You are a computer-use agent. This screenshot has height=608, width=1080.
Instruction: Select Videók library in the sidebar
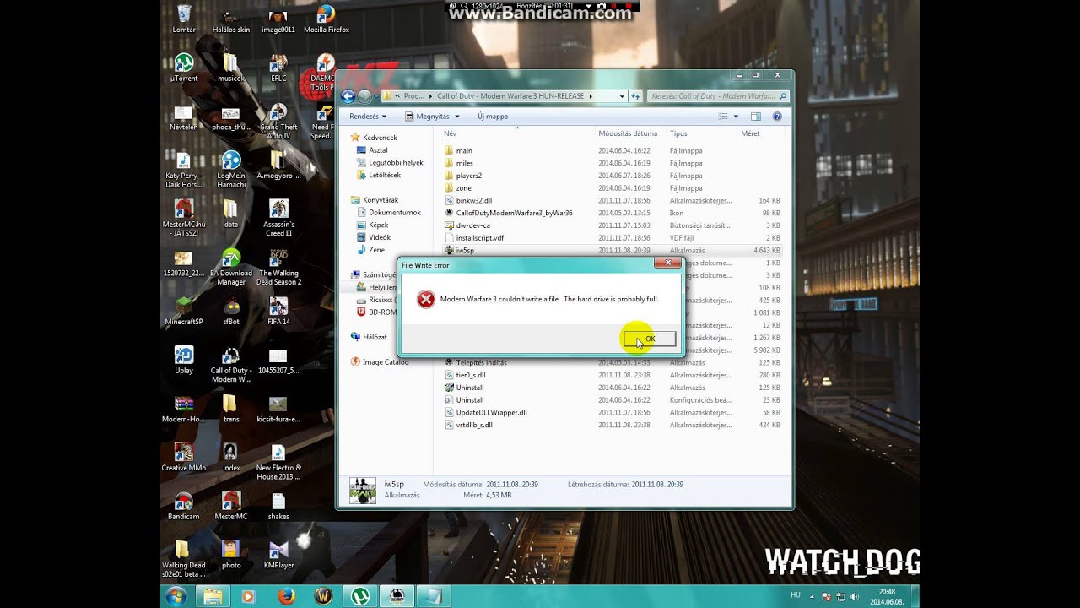tap(380, 237)
